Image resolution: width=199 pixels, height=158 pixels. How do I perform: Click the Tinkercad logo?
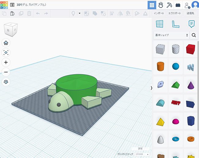[4, 5]
